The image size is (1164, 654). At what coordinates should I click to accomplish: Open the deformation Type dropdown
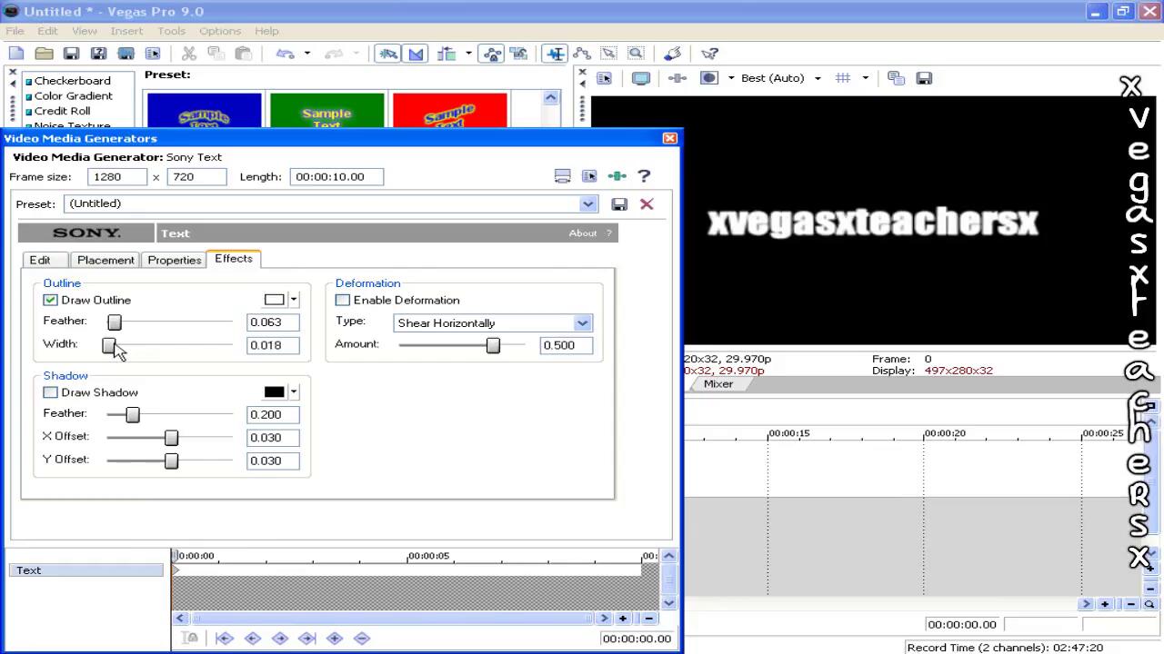582,323
